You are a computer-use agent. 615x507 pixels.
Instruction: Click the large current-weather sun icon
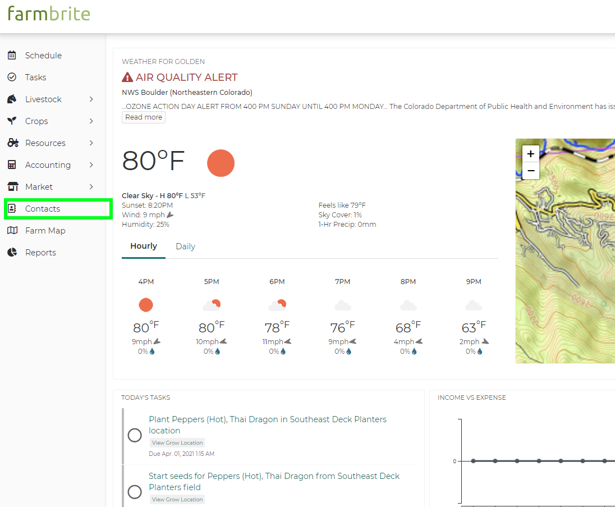pyautogui.click(x=221, y=163)
